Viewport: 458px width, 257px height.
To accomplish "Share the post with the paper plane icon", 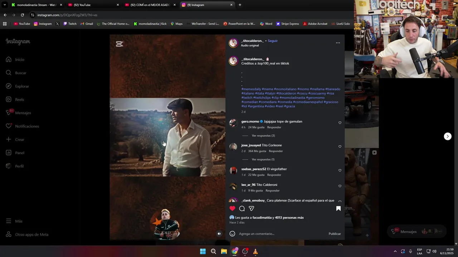I will click(x=252, y=208).
